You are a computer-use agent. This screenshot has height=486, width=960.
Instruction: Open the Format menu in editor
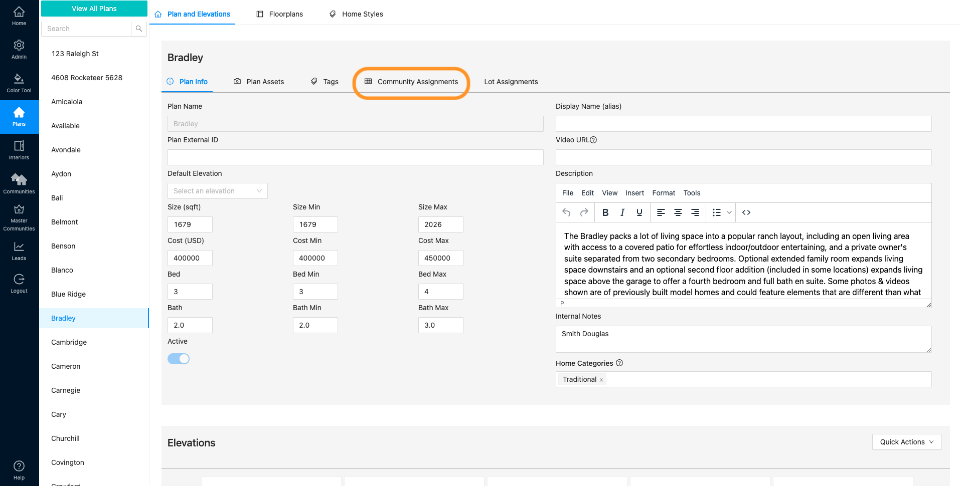(664, 193)
